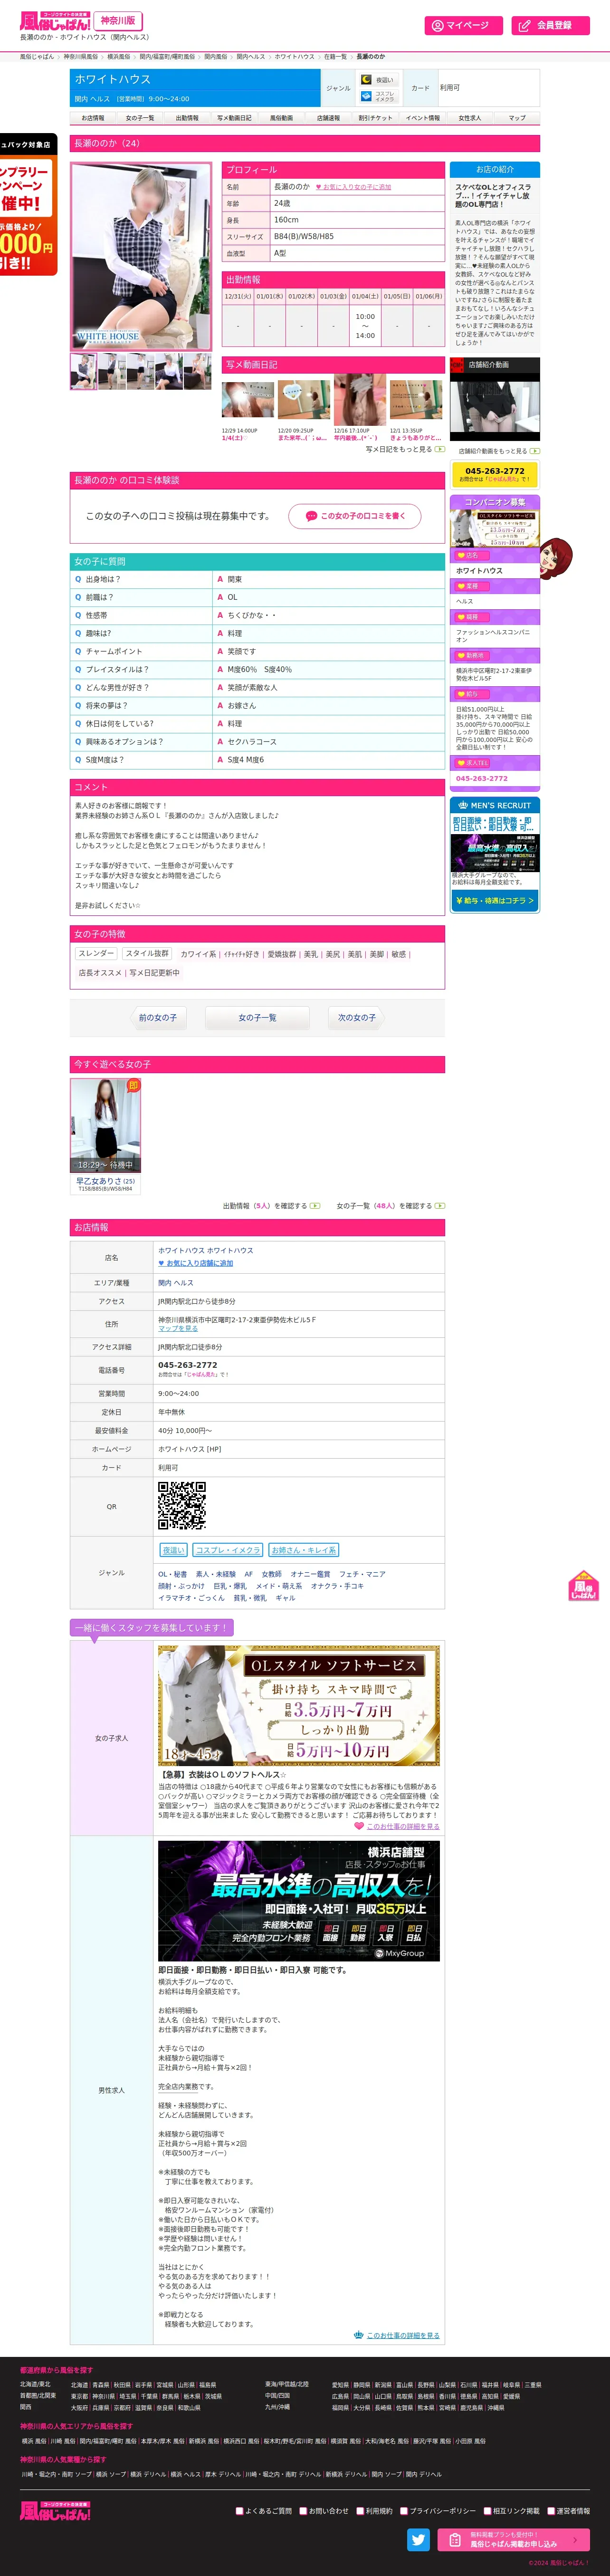This screenshot has width=610, height=2576.
Task: Click プライバシーポリシー in footer
Action: [x=438, y=2510]
